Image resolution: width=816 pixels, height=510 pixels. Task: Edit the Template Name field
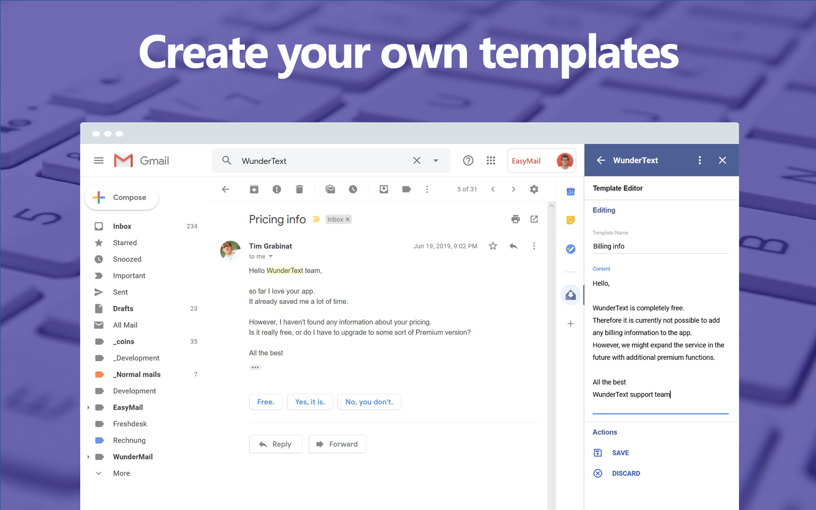660,246
